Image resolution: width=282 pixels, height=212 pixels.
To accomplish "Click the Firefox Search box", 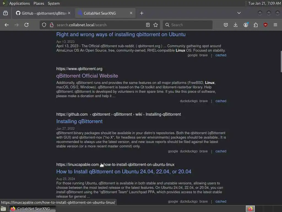I will (x=188, y=25).
